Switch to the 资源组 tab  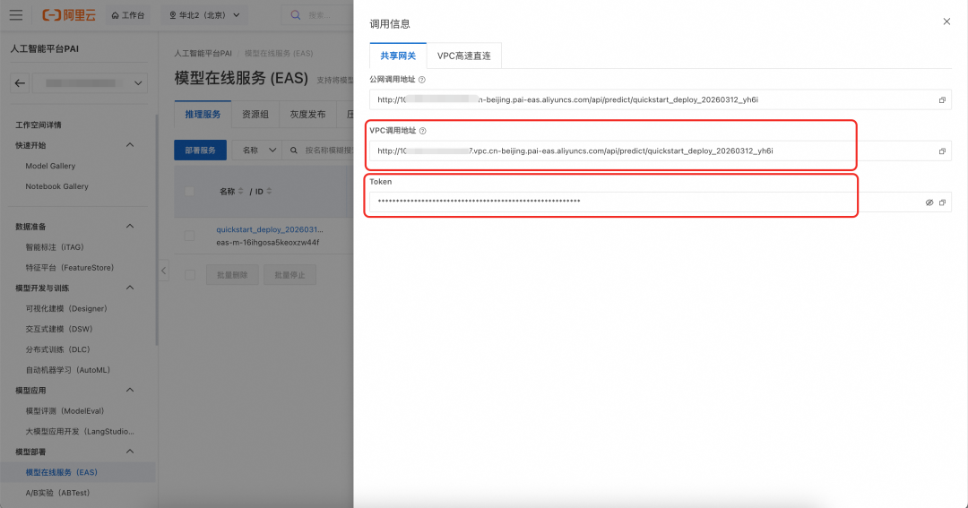pyautogui.click(x=255, y=114)
